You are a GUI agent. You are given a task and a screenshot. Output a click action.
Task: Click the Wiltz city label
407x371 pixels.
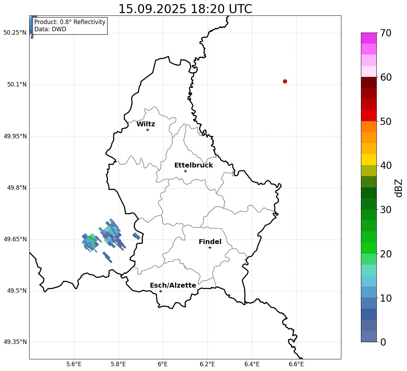pyautogui.click(x=146, y=124)
